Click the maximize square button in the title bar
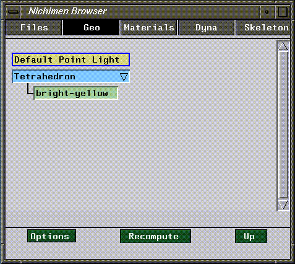The image size is (295, 264). [283, 12]
